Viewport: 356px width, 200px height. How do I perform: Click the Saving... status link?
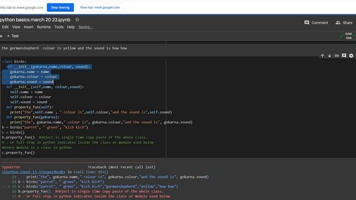tap(85, 27)
